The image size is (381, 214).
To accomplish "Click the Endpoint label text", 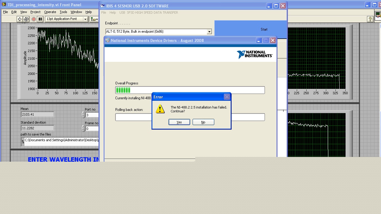I will [x=118, y=23].
